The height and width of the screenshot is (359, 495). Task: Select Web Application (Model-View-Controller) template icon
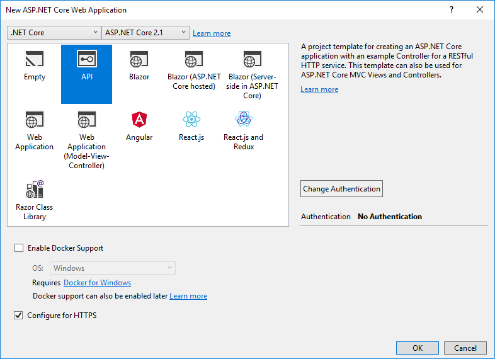[87, 119]
